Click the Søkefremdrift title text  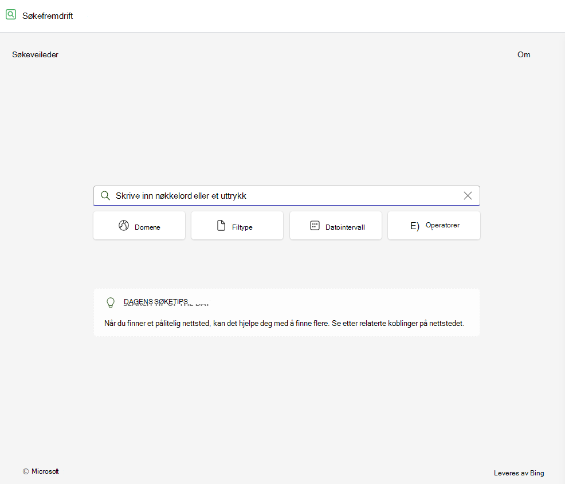48,16
